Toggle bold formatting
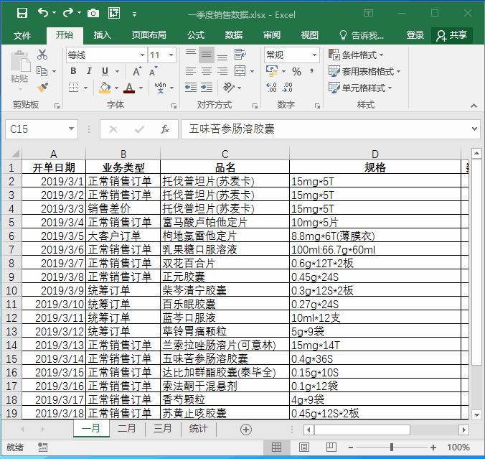Image resolution: width=485 pixels, height=459 pixels. click(x=73, y=71)
